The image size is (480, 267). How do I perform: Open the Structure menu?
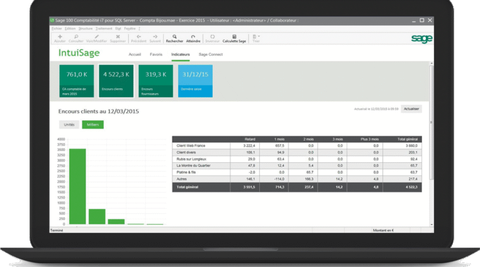[x=85, y=28]
